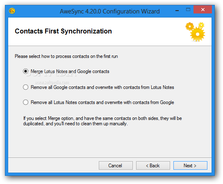223x184 pixels.
Task: Maximize the Configuration Wizard window
Action: click(188, 10)
